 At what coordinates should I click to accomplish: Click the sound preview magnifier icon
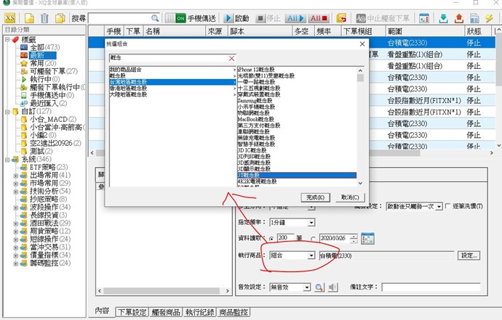318,287
